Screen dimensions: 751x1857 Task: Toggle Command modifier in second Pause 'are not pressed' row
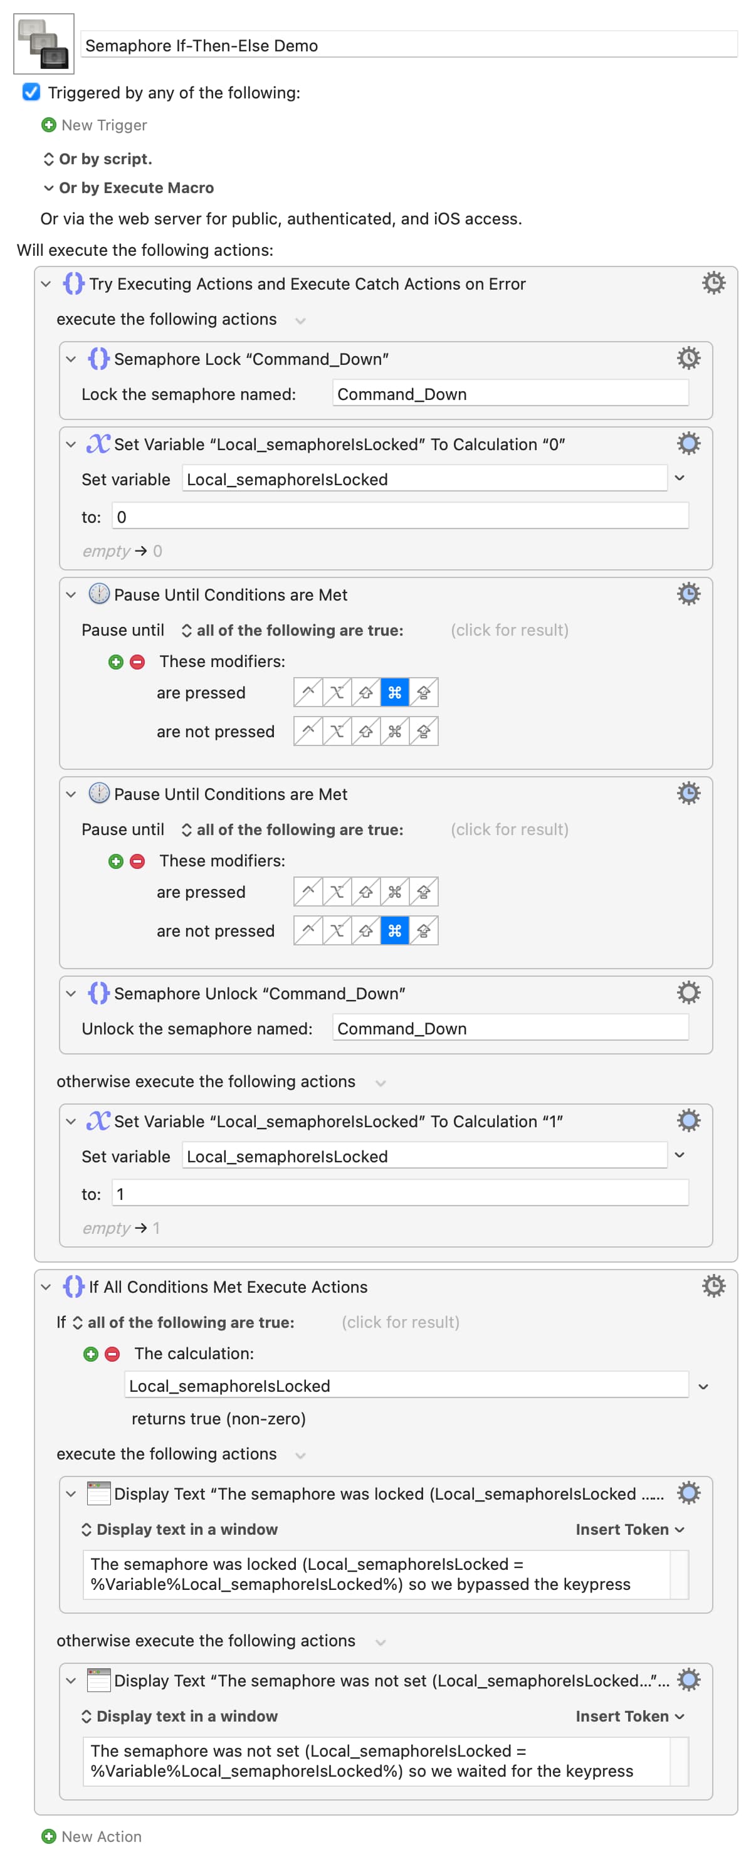pos(394,930)
